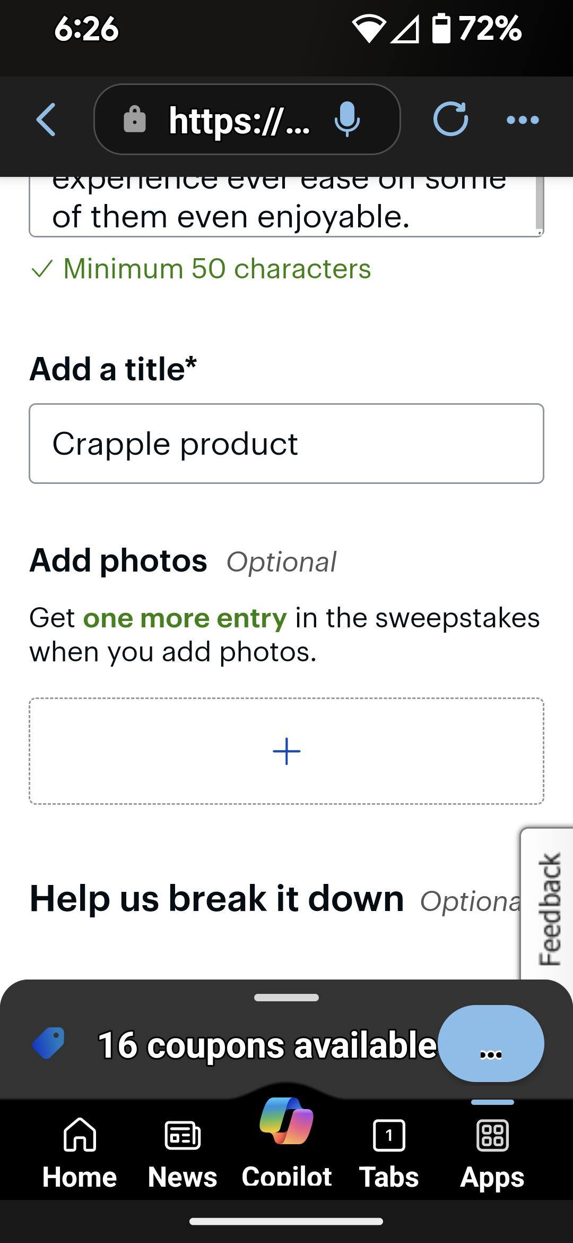The image size is (573, 1243).
Task: Open the one more entry link
Action: (185, 618)
